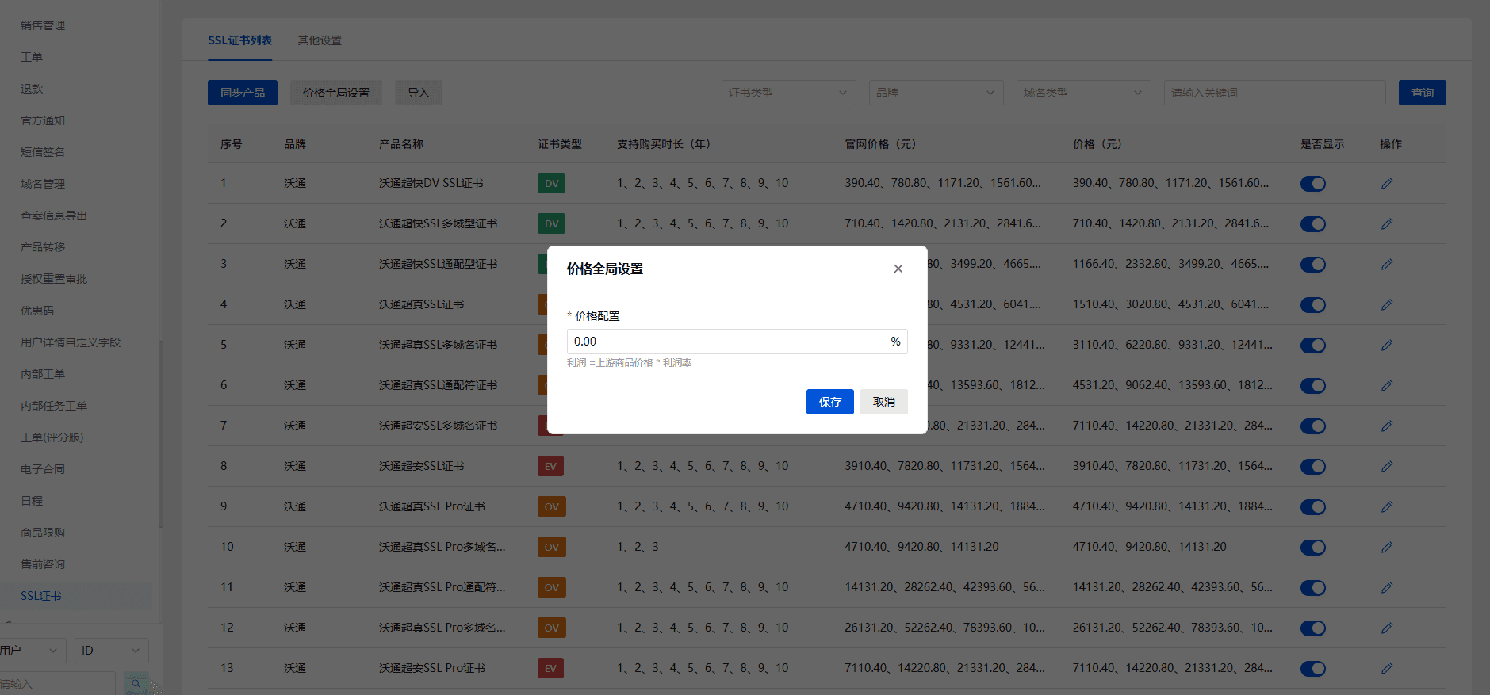Open 售前咨询 in sidebar
This screenshot has width=1490, height=695.
pyautogui.click(x=43, y=564)
